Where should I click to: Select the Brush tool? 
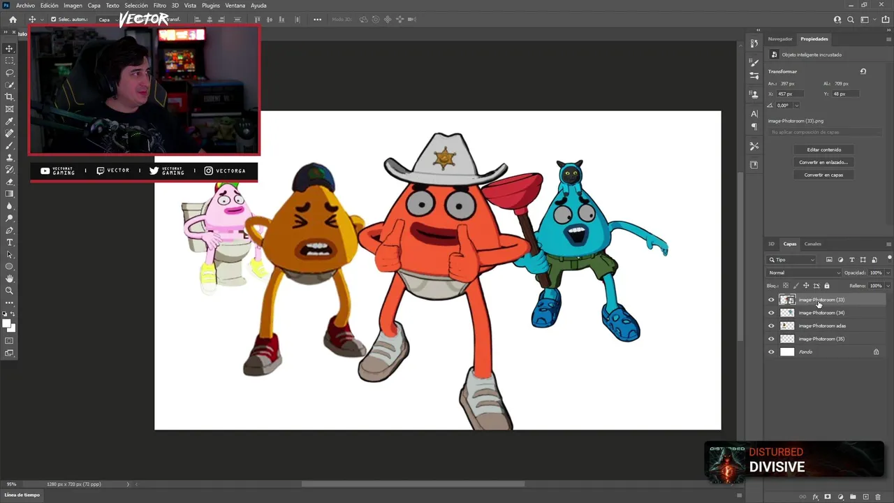(10, 145)
